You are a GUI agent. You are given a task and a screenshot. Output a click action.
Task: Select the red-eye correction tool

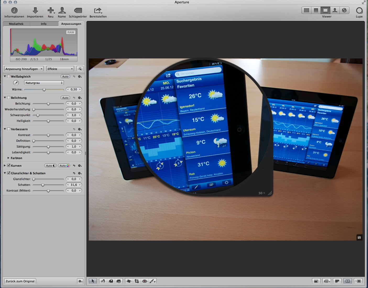point(145,281)
